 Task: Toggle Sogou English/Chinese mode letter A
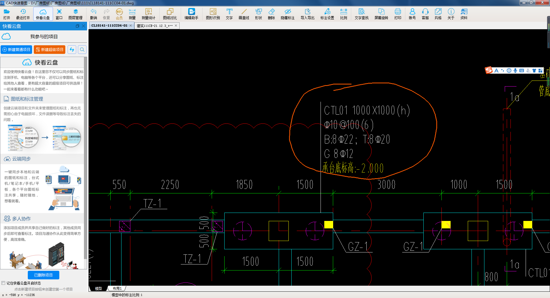point(496,70)
